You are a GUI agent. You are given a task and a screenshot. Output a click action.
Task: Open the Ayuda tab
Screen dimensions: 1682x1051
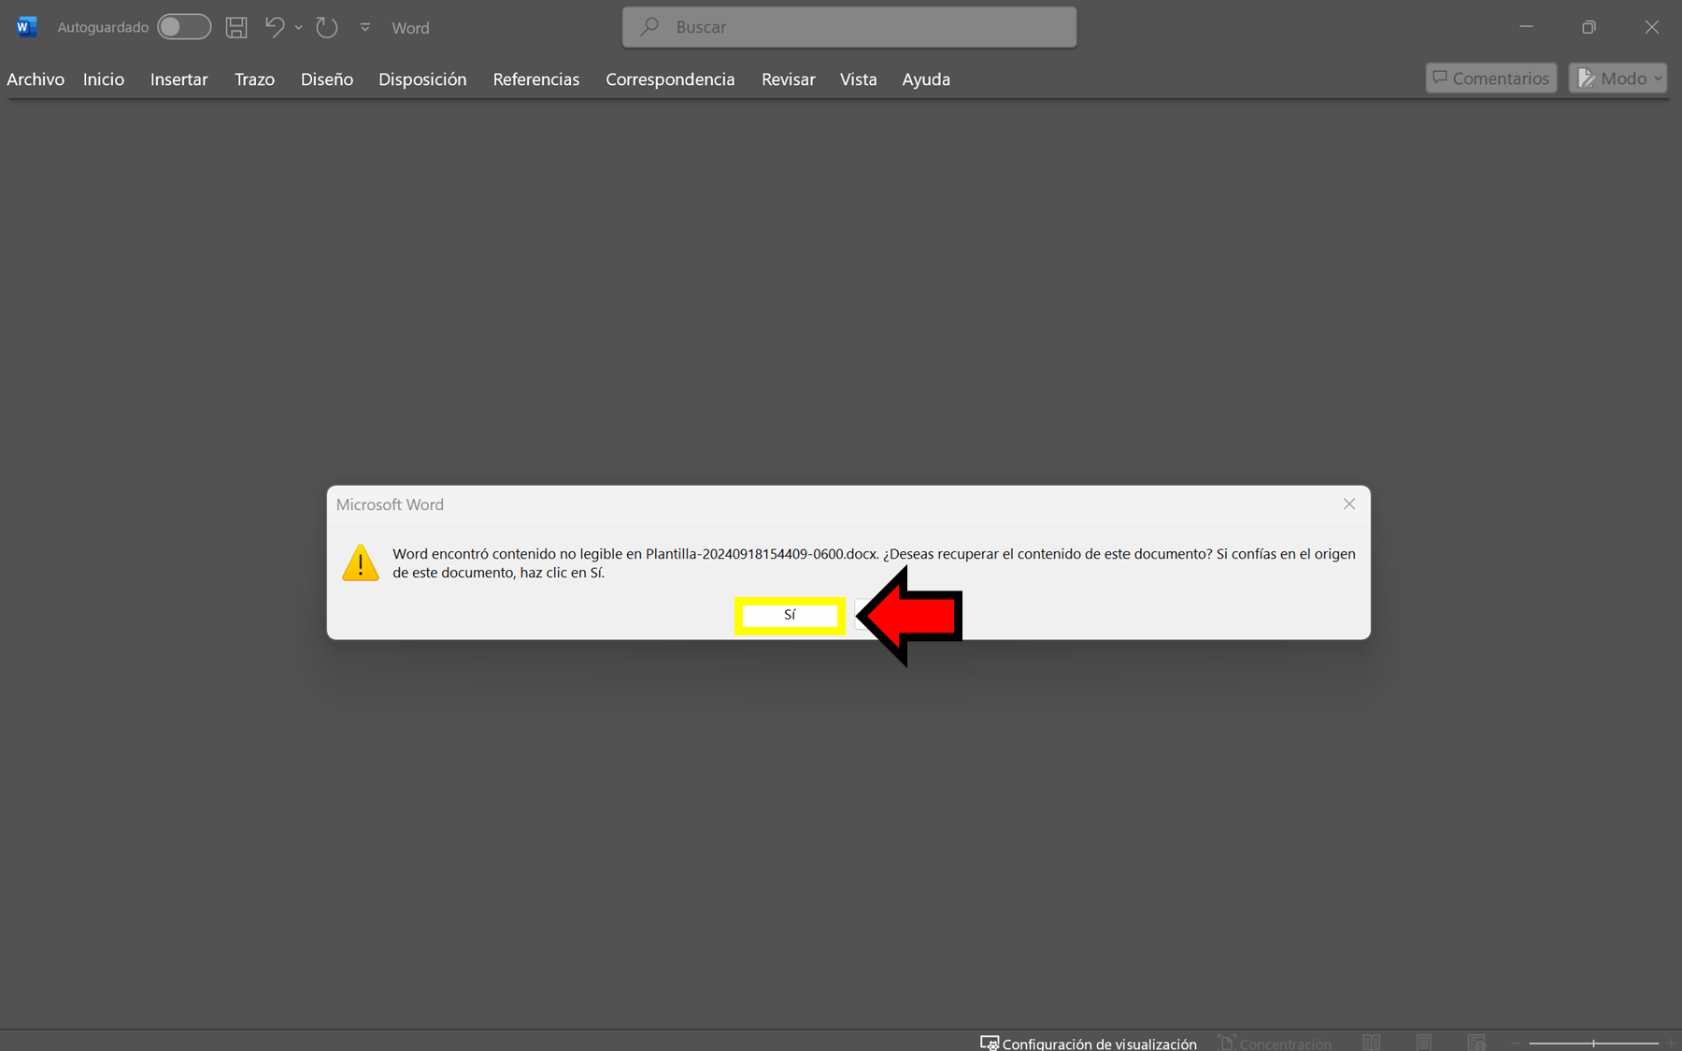click(926, 79)
